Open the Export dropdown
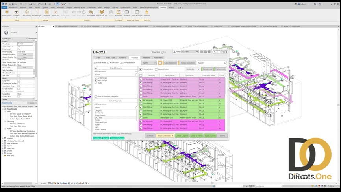The image size is (341, 192). 148,63
